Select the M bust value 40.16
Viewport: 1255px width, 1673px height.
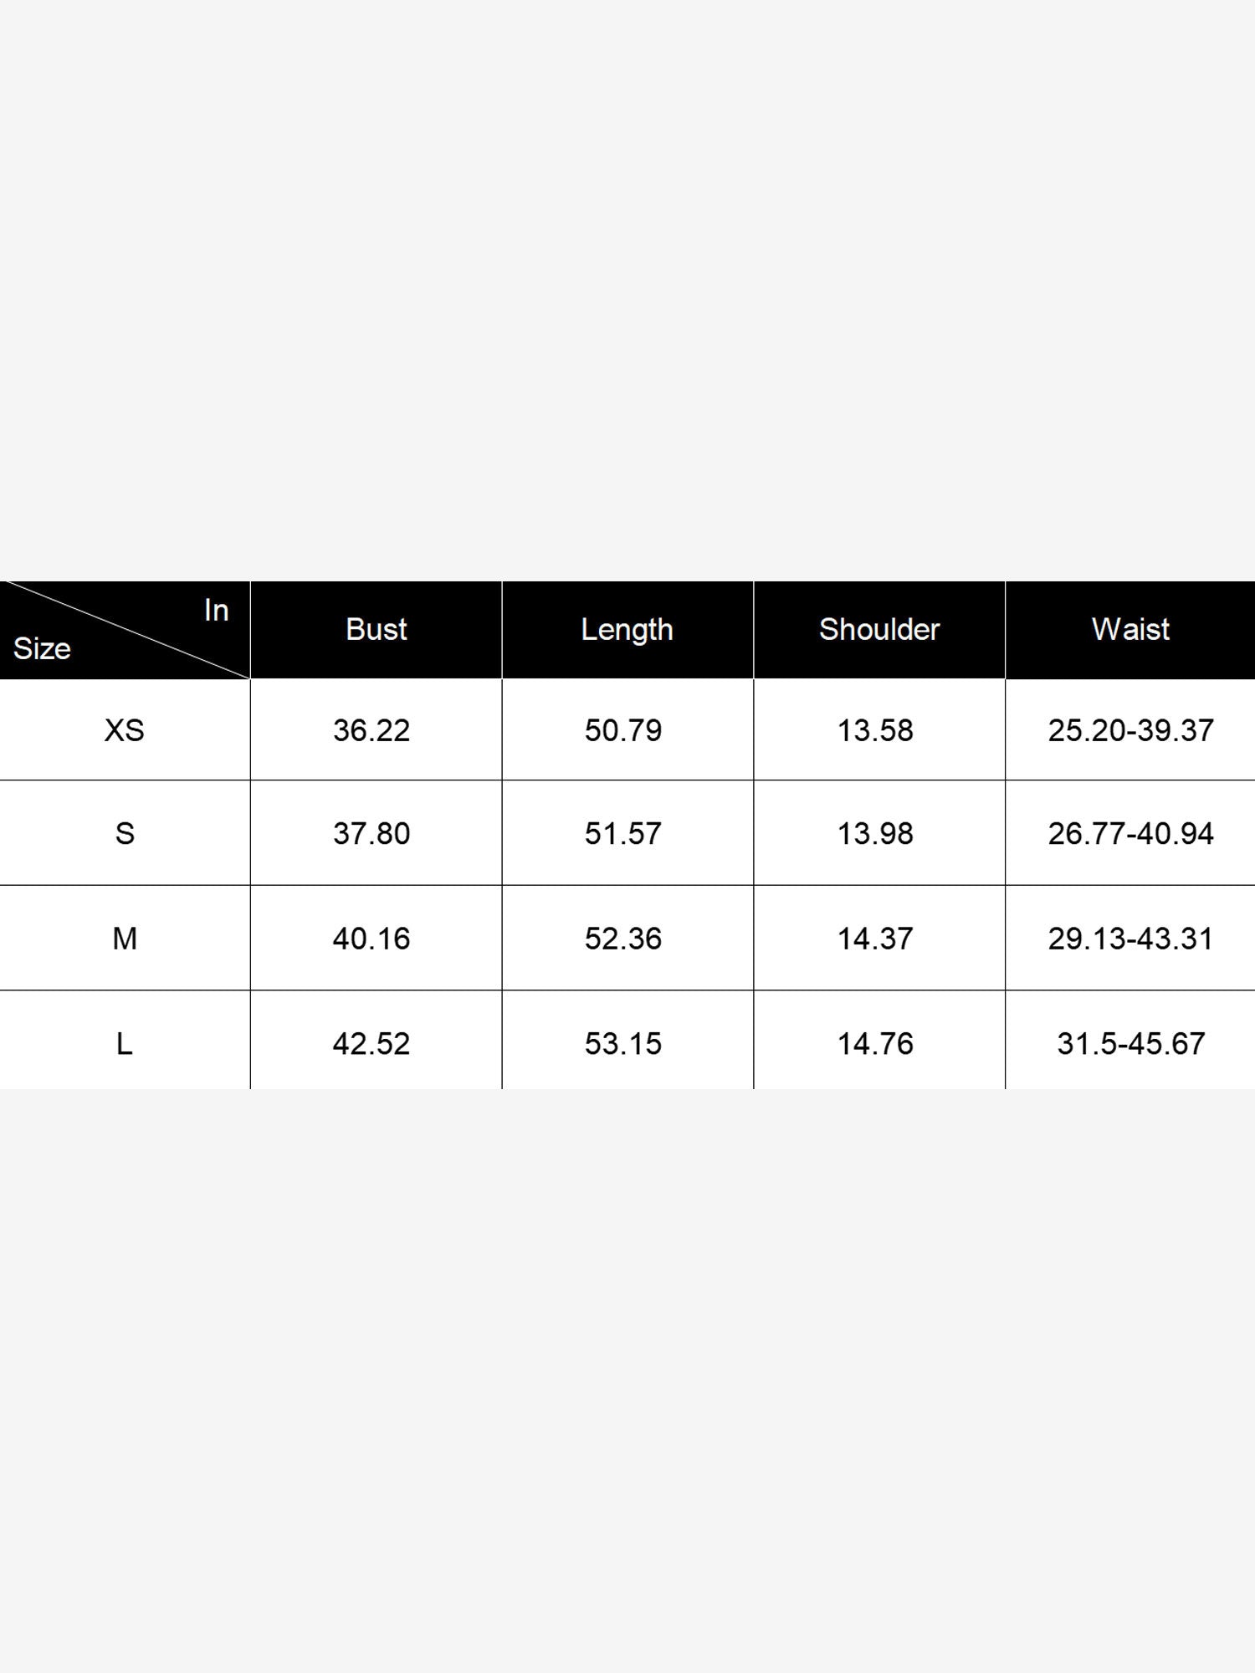[x=371, y=939]
